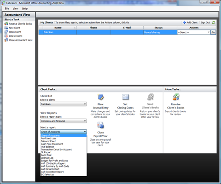Click the Receive Client's Books icon under More Tasks
221x184 pixels.
(176, 97)
